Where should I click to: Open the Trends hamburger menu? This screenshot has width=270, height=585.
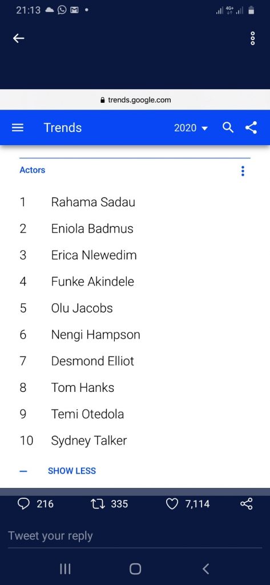click(18, 128)
